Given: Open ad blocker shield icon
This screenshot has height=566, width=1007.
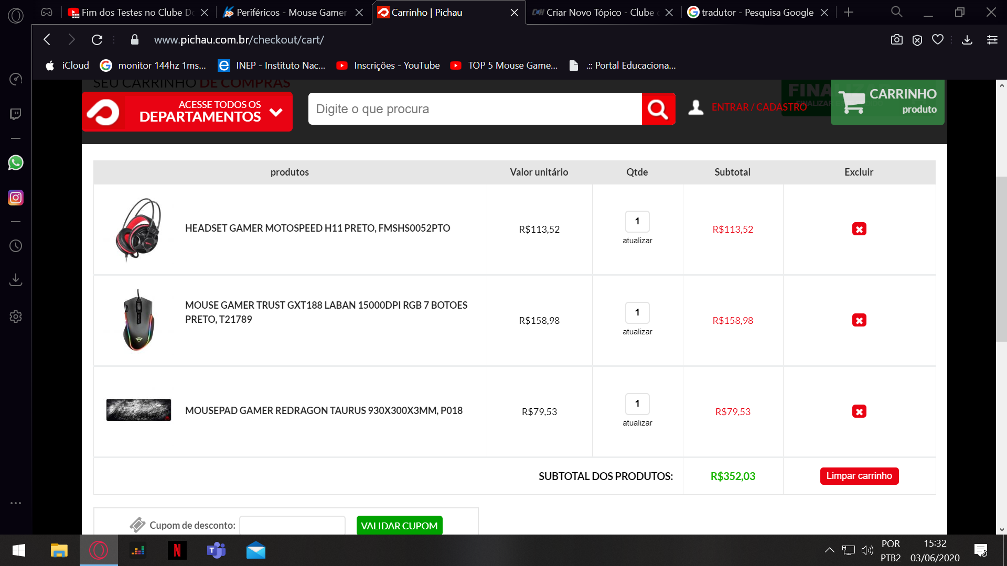Looking at the screenshot, I should coord(917,40).
